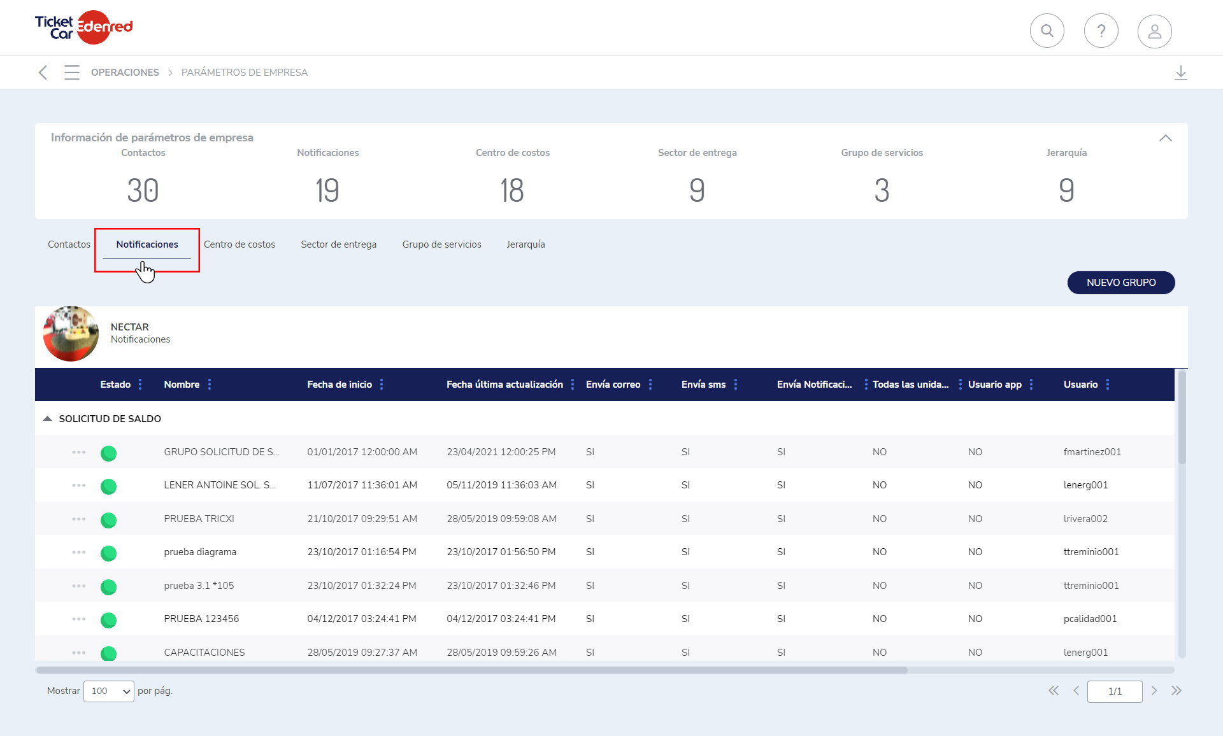1223x736 pixels.
Task: Collapse the SOLICITUD DE SALDO group
Action: coord(47,419)
